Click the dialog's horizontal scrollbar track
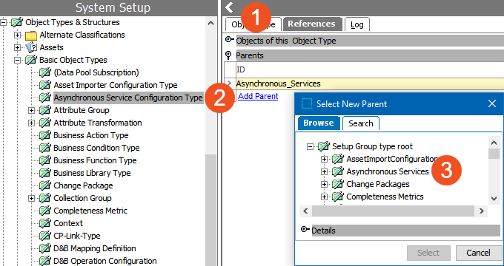 (393, 211)
